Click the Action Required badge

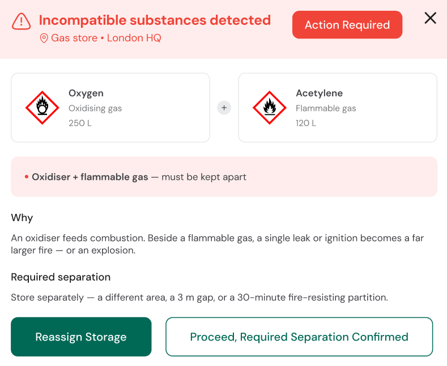click(347, 25)
